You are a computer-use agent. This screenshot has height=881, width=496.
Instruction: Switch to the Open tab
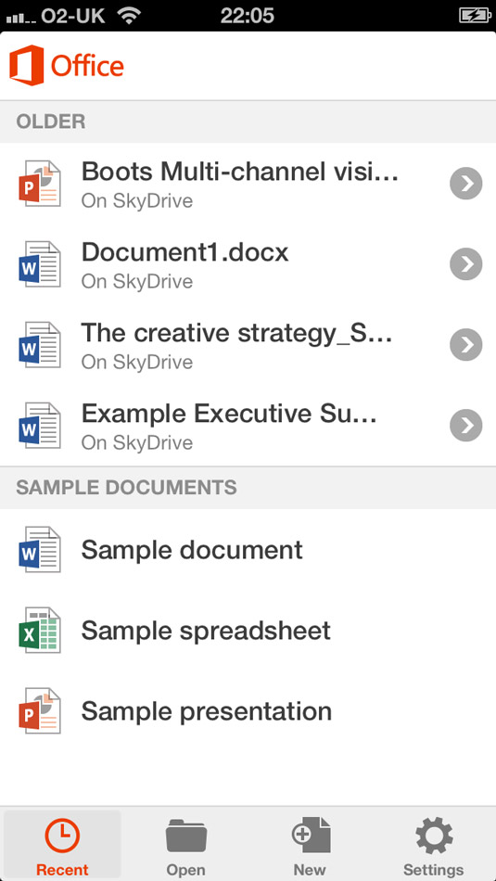[186, 845]
